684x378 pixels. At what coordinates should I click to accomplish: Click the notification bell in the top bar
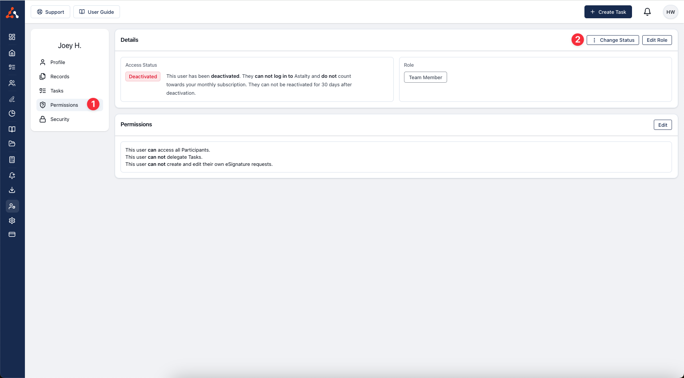coord(647,12)
